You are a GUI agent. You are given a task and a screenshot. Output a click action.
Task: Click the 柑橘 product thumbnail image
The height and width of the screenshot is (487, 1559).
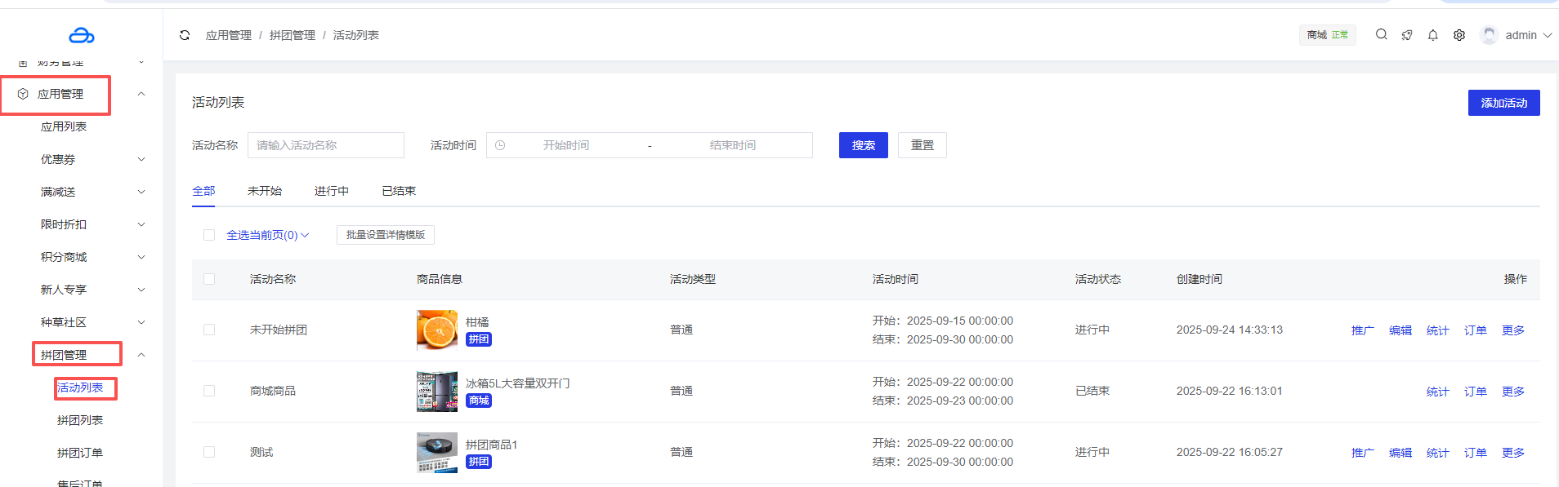pyautogui.click(x=437, y=330)
